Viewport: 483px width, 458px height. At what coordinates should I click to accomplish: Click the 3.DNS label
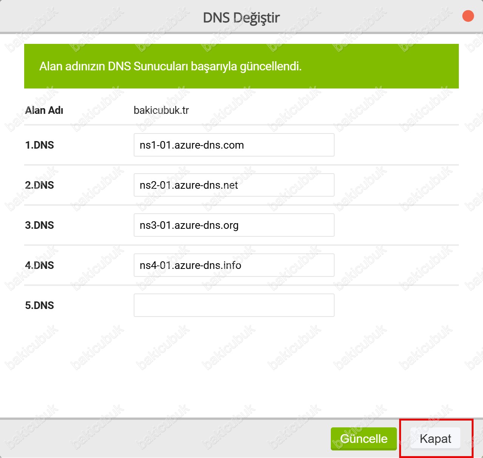coord(40,225)
